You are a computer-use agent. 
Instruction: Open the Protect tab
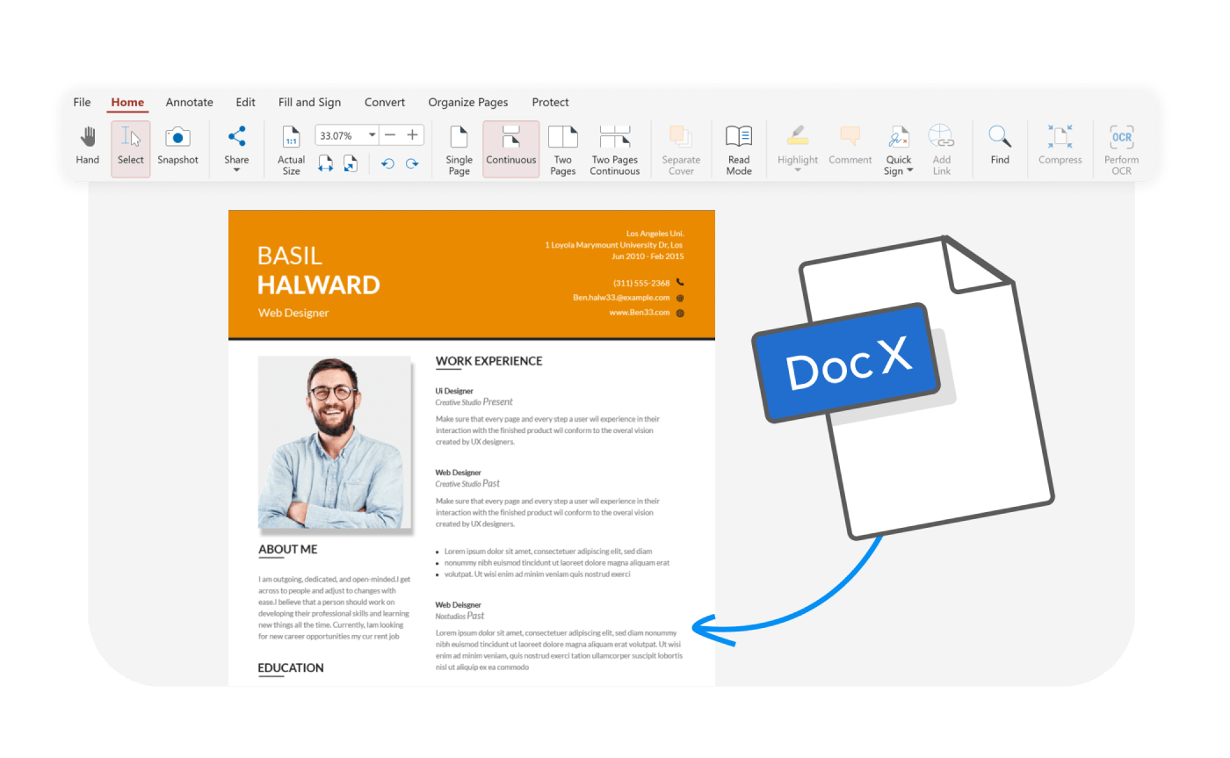pos(551,102)
